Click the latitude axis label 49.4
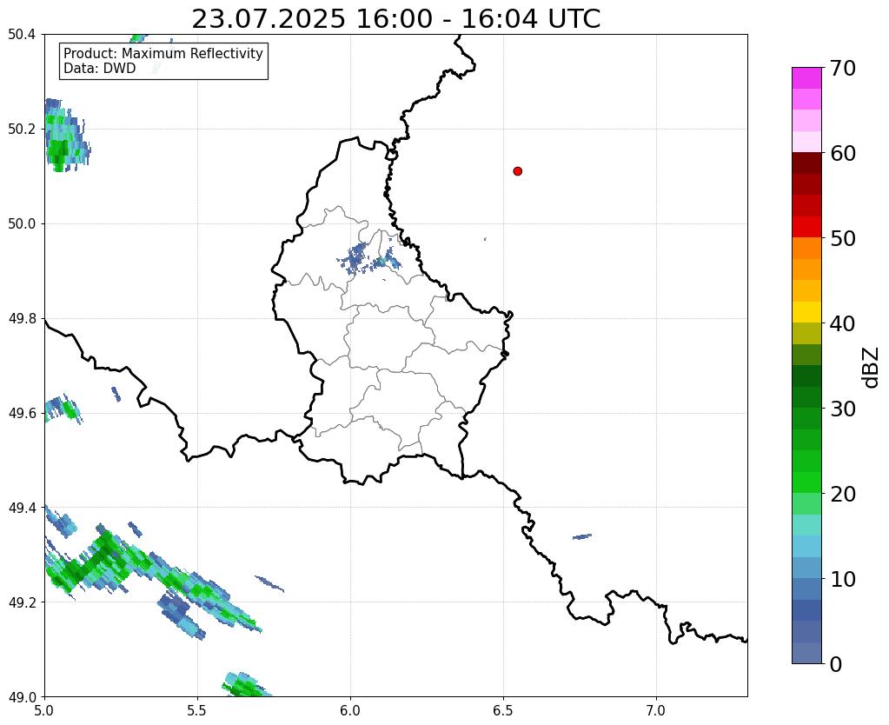 22,508
